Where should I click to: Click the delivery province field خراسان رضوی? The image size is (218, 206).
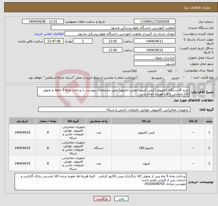pos(154,57)
